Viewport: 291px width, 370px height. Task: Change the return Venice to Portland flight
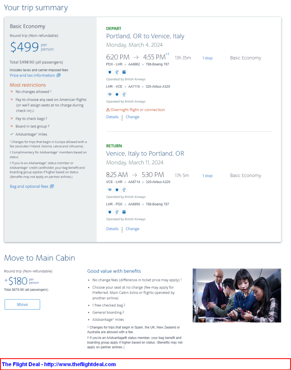click(x=132, y=229)
